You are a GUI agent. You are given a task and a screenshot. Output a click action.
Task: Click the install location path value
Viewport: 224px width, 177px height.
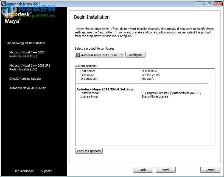[171, 93]
